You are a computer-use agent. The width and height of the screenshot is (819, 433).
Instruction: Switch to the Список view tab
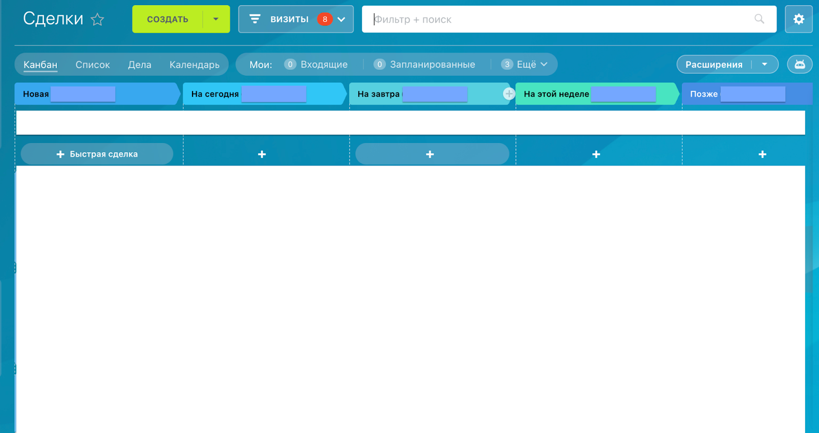93,65
